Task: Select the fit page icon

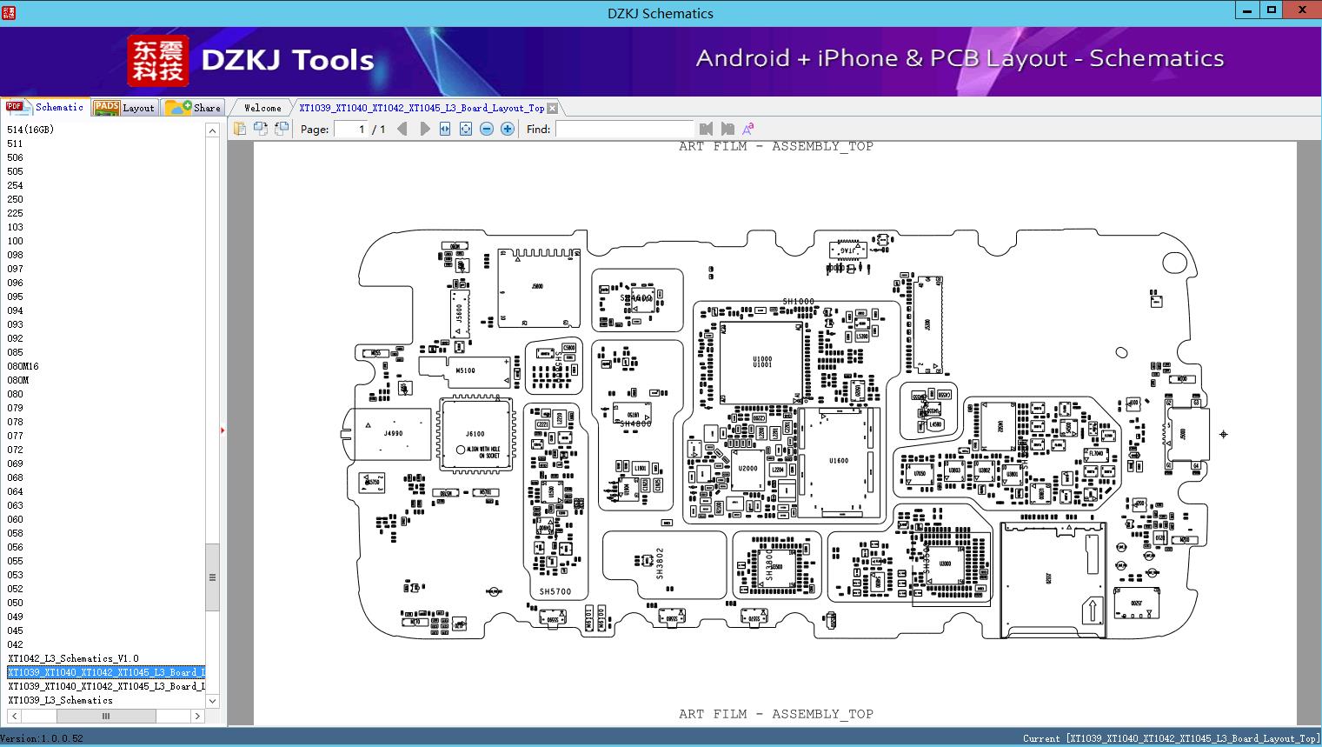Action: click(x=466, y=129)
